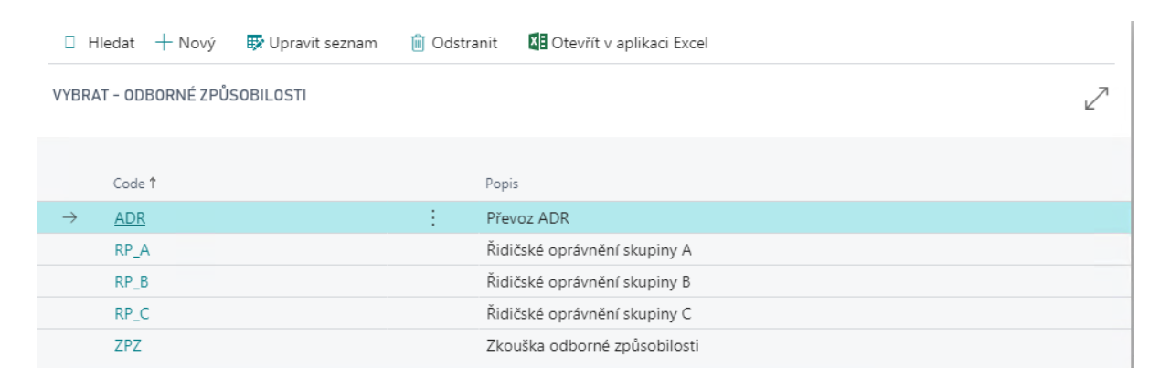Select the RP_C code entry
Image resolution: width=1170 pixels, height=389 pixels.
click(132, 314)
